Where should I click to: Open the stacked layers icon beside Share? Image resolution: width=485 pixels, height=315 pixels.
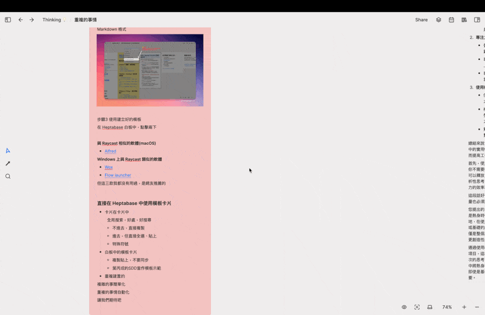[x=438, y=20]
